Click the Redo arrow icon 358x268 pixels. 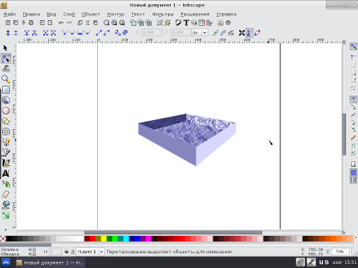pos(69,23)
